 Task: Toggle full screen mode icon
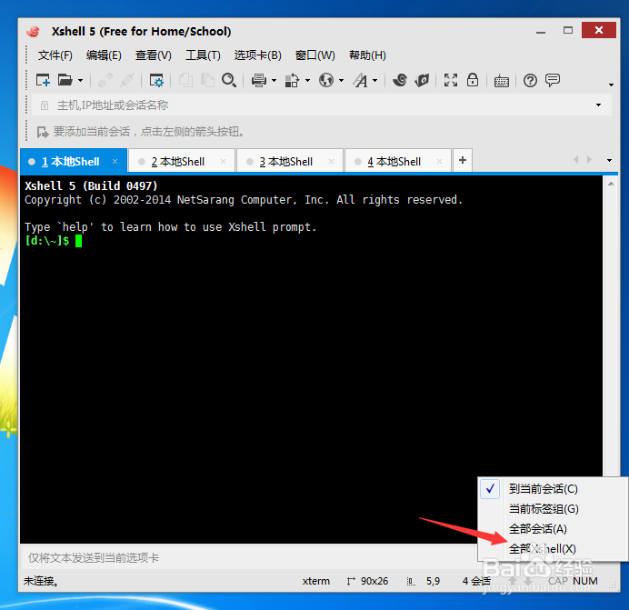(x=451, y=80)
